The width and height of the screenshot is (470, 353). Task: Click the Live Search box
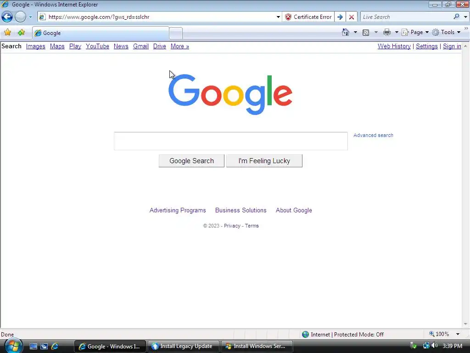[x=406, y=17]
